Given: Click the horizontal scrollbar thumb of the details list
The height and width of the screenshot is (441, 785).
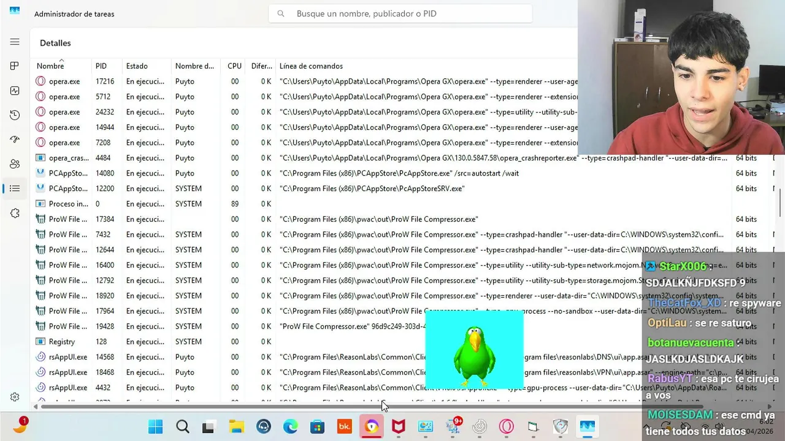Looking at the screenshot, I should [x=372, y=407].
